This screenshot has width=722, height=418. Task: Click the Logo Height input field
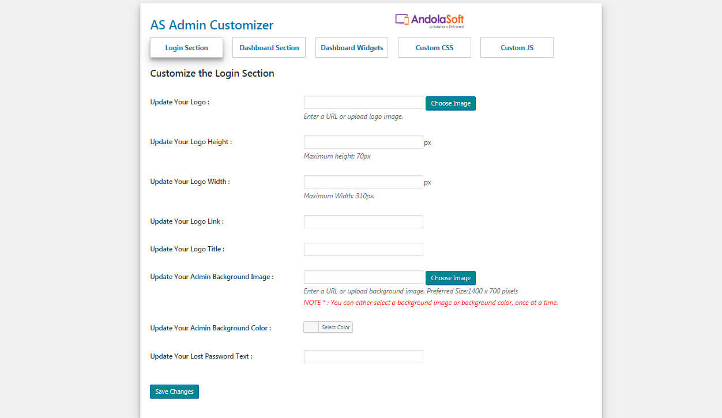[363, 142]
